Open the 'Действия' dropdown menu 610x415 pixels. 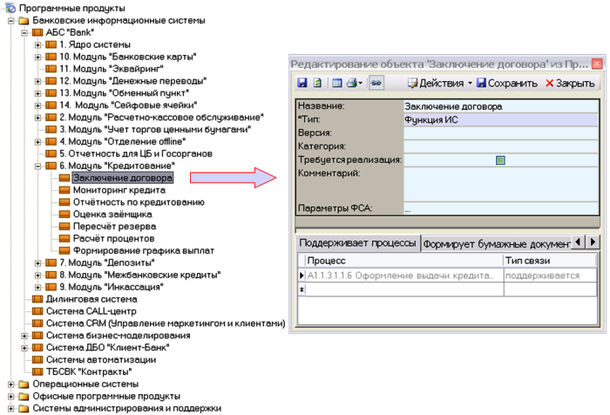pos(439,84)
